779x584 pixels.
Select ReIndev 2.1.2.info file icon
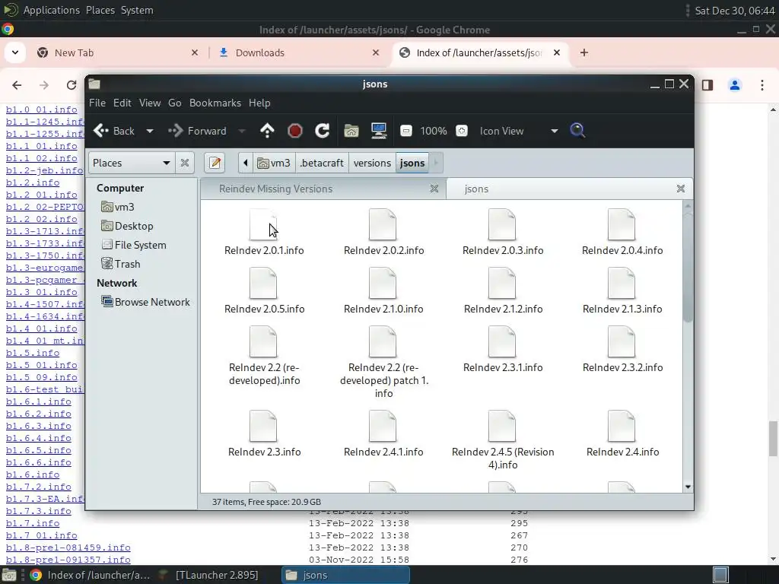[x=502, y=283]
